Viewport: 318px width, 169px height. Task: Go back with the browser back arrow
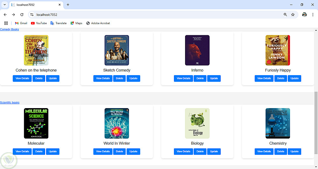tap(5, 15)
